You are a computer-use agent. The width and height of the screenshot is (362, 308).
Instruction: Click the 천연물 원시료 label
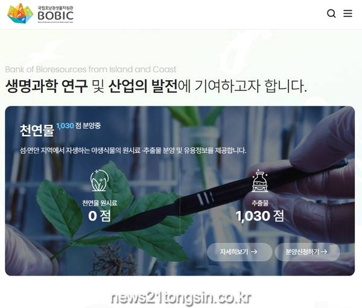click(x=100, y=203)
